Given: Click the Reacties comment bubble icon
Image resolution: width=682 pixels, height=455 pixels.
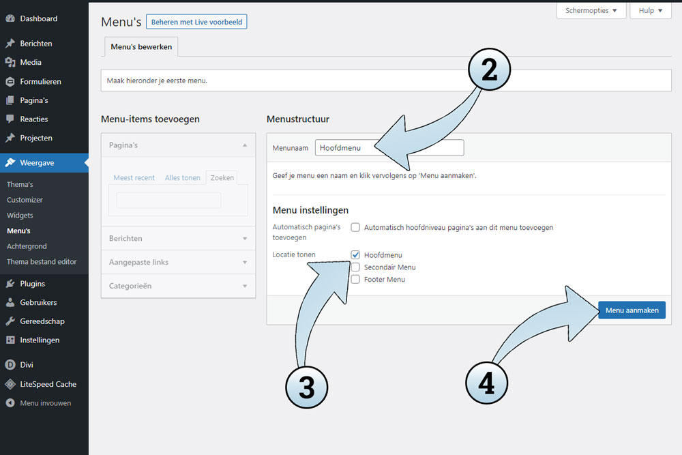Looking at the screenshot, I should pos(10,119).
